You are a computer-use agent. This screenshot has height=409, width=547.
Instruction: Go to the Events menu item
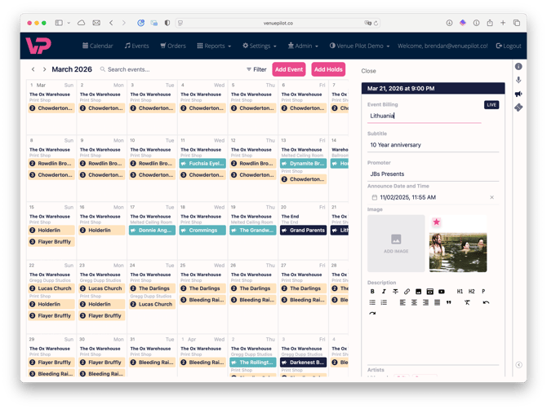(x=136, y=46)
